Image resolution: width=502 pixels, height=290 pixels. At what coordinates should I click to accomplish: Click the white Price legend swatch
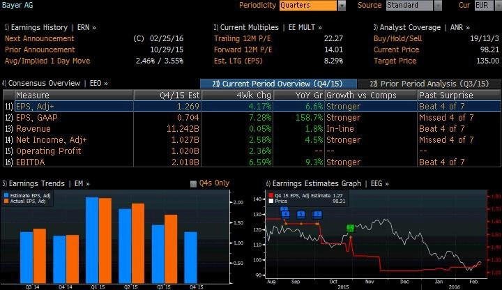tap(271, 201)
